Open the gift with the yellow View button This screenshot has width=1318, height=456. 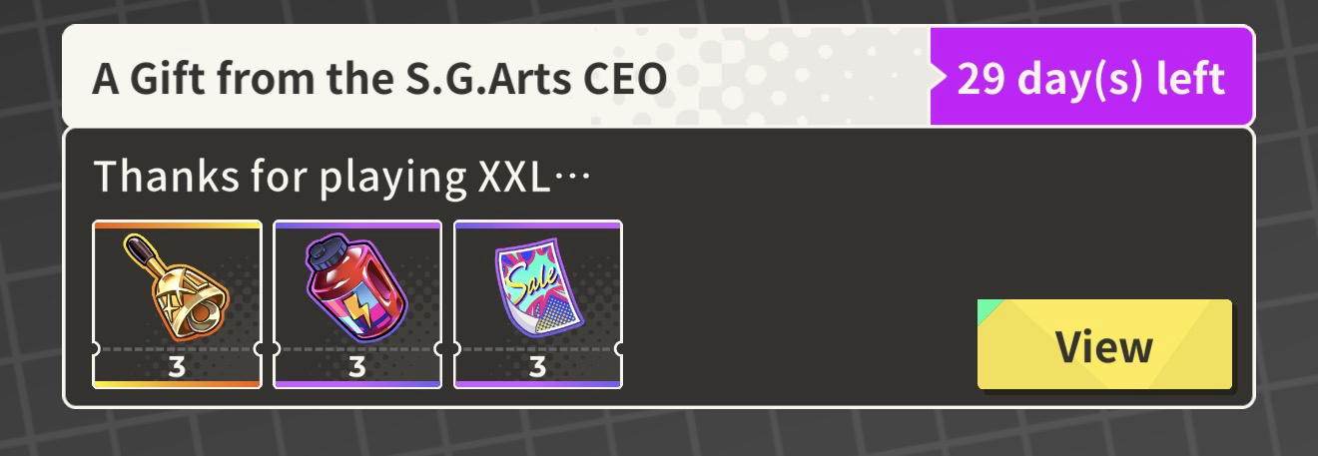click(1104, 344)
